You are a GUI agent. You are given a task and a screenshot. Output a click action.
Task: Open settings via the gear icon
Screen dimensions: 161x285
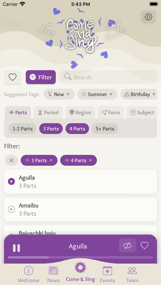click(x=148, y=17)
